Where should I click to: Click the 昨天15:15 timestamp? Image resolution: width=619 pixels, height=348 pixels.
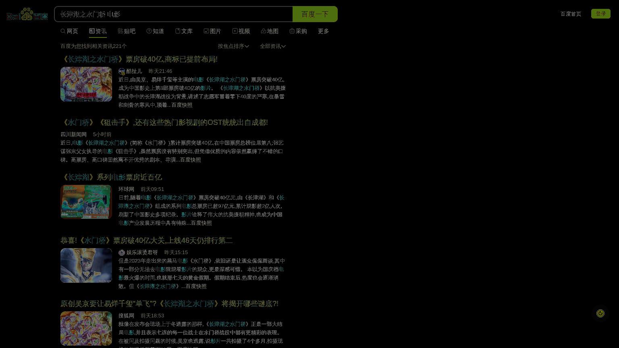click(176, 253)
